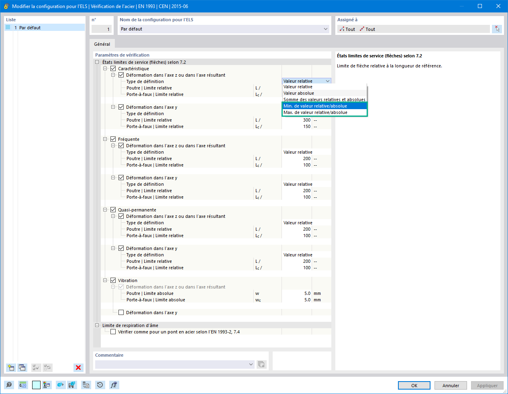Click the application icon in the title bar
Viewport: 508px width, 394px height.
(6, 6)
